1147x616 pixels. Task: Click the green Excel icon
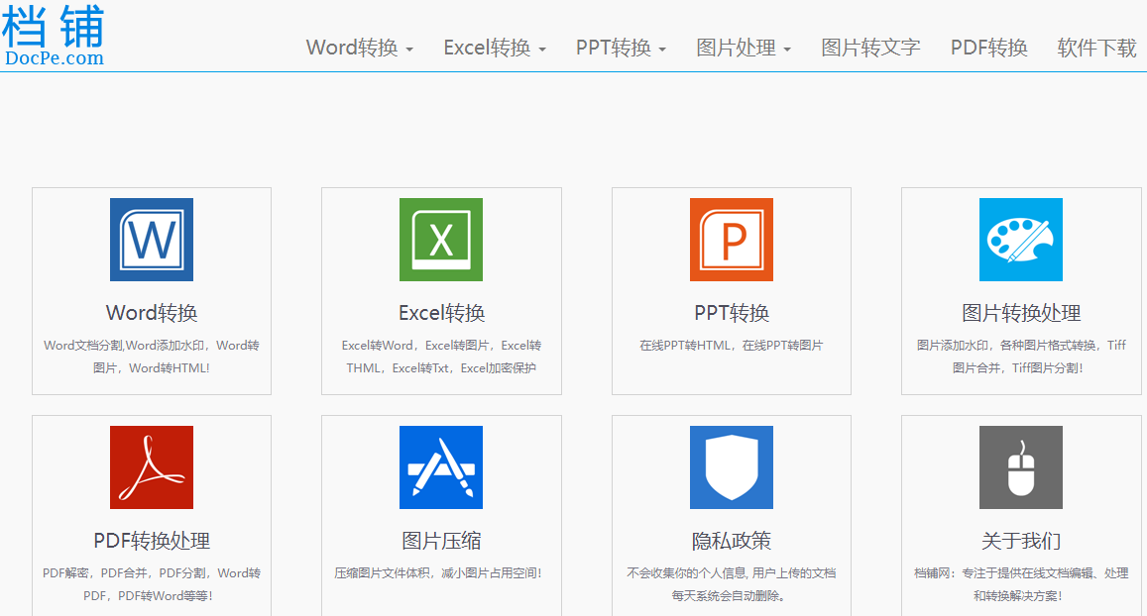[441, 240]
